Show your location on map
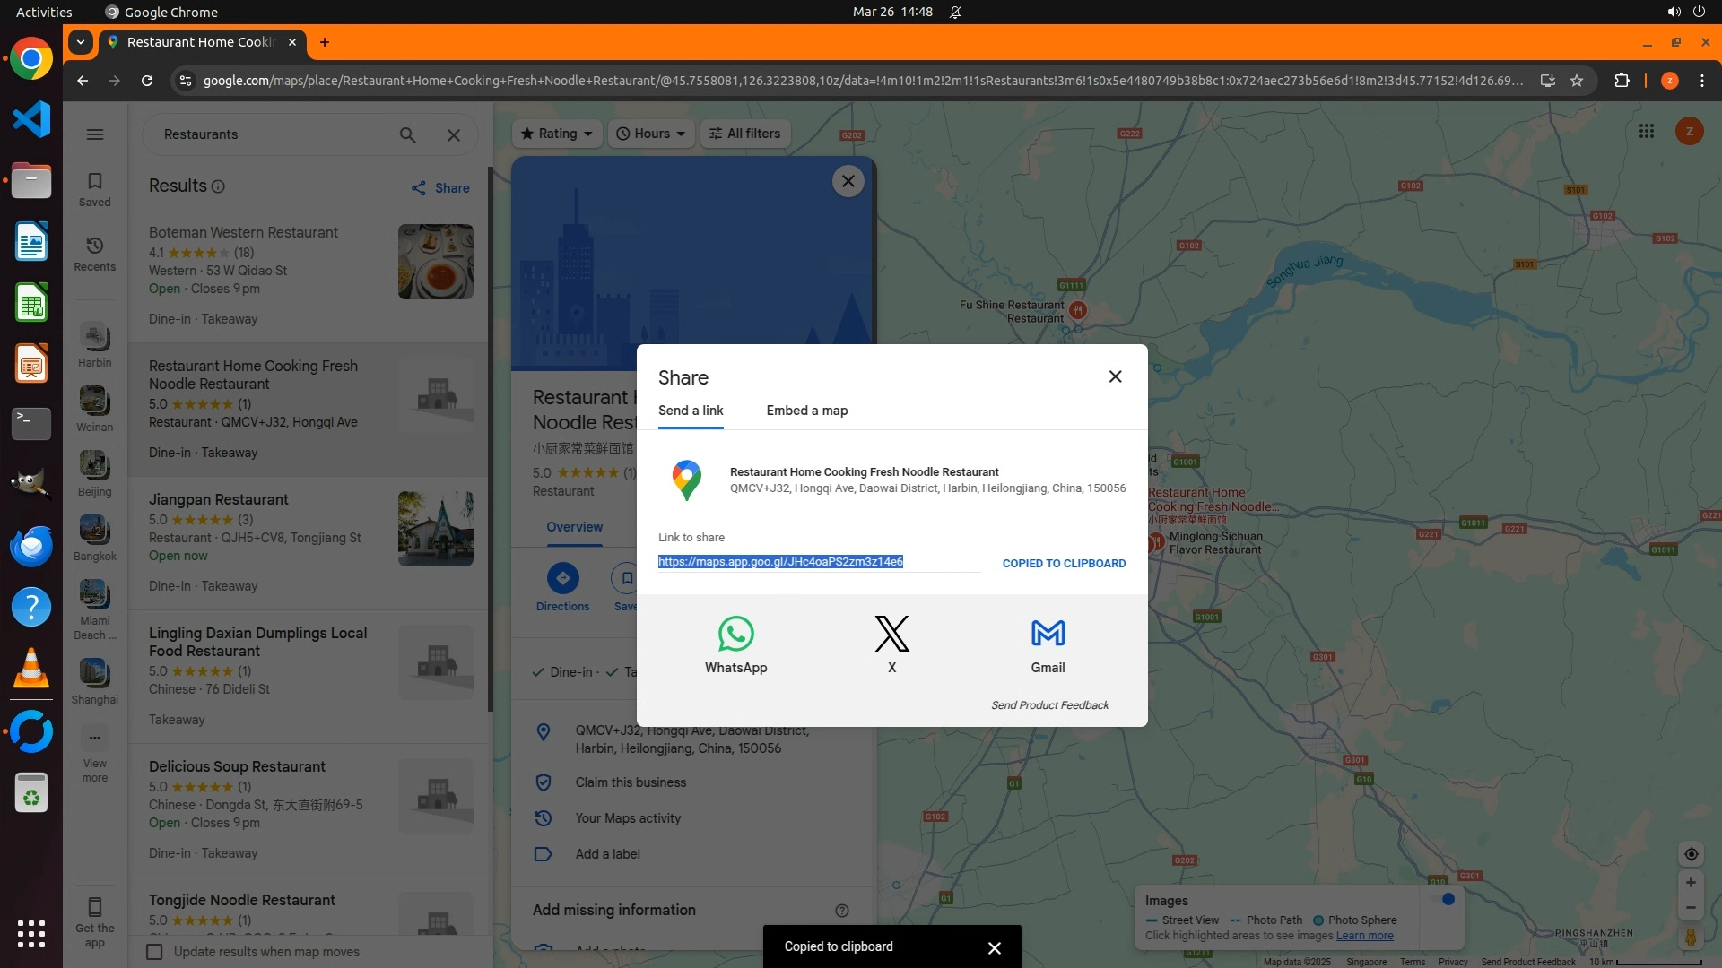The width and height of the screenshot is (1722, 968). 1691,854
